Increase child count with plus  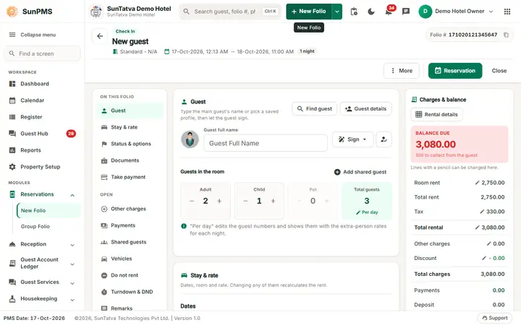coord(273,201)
